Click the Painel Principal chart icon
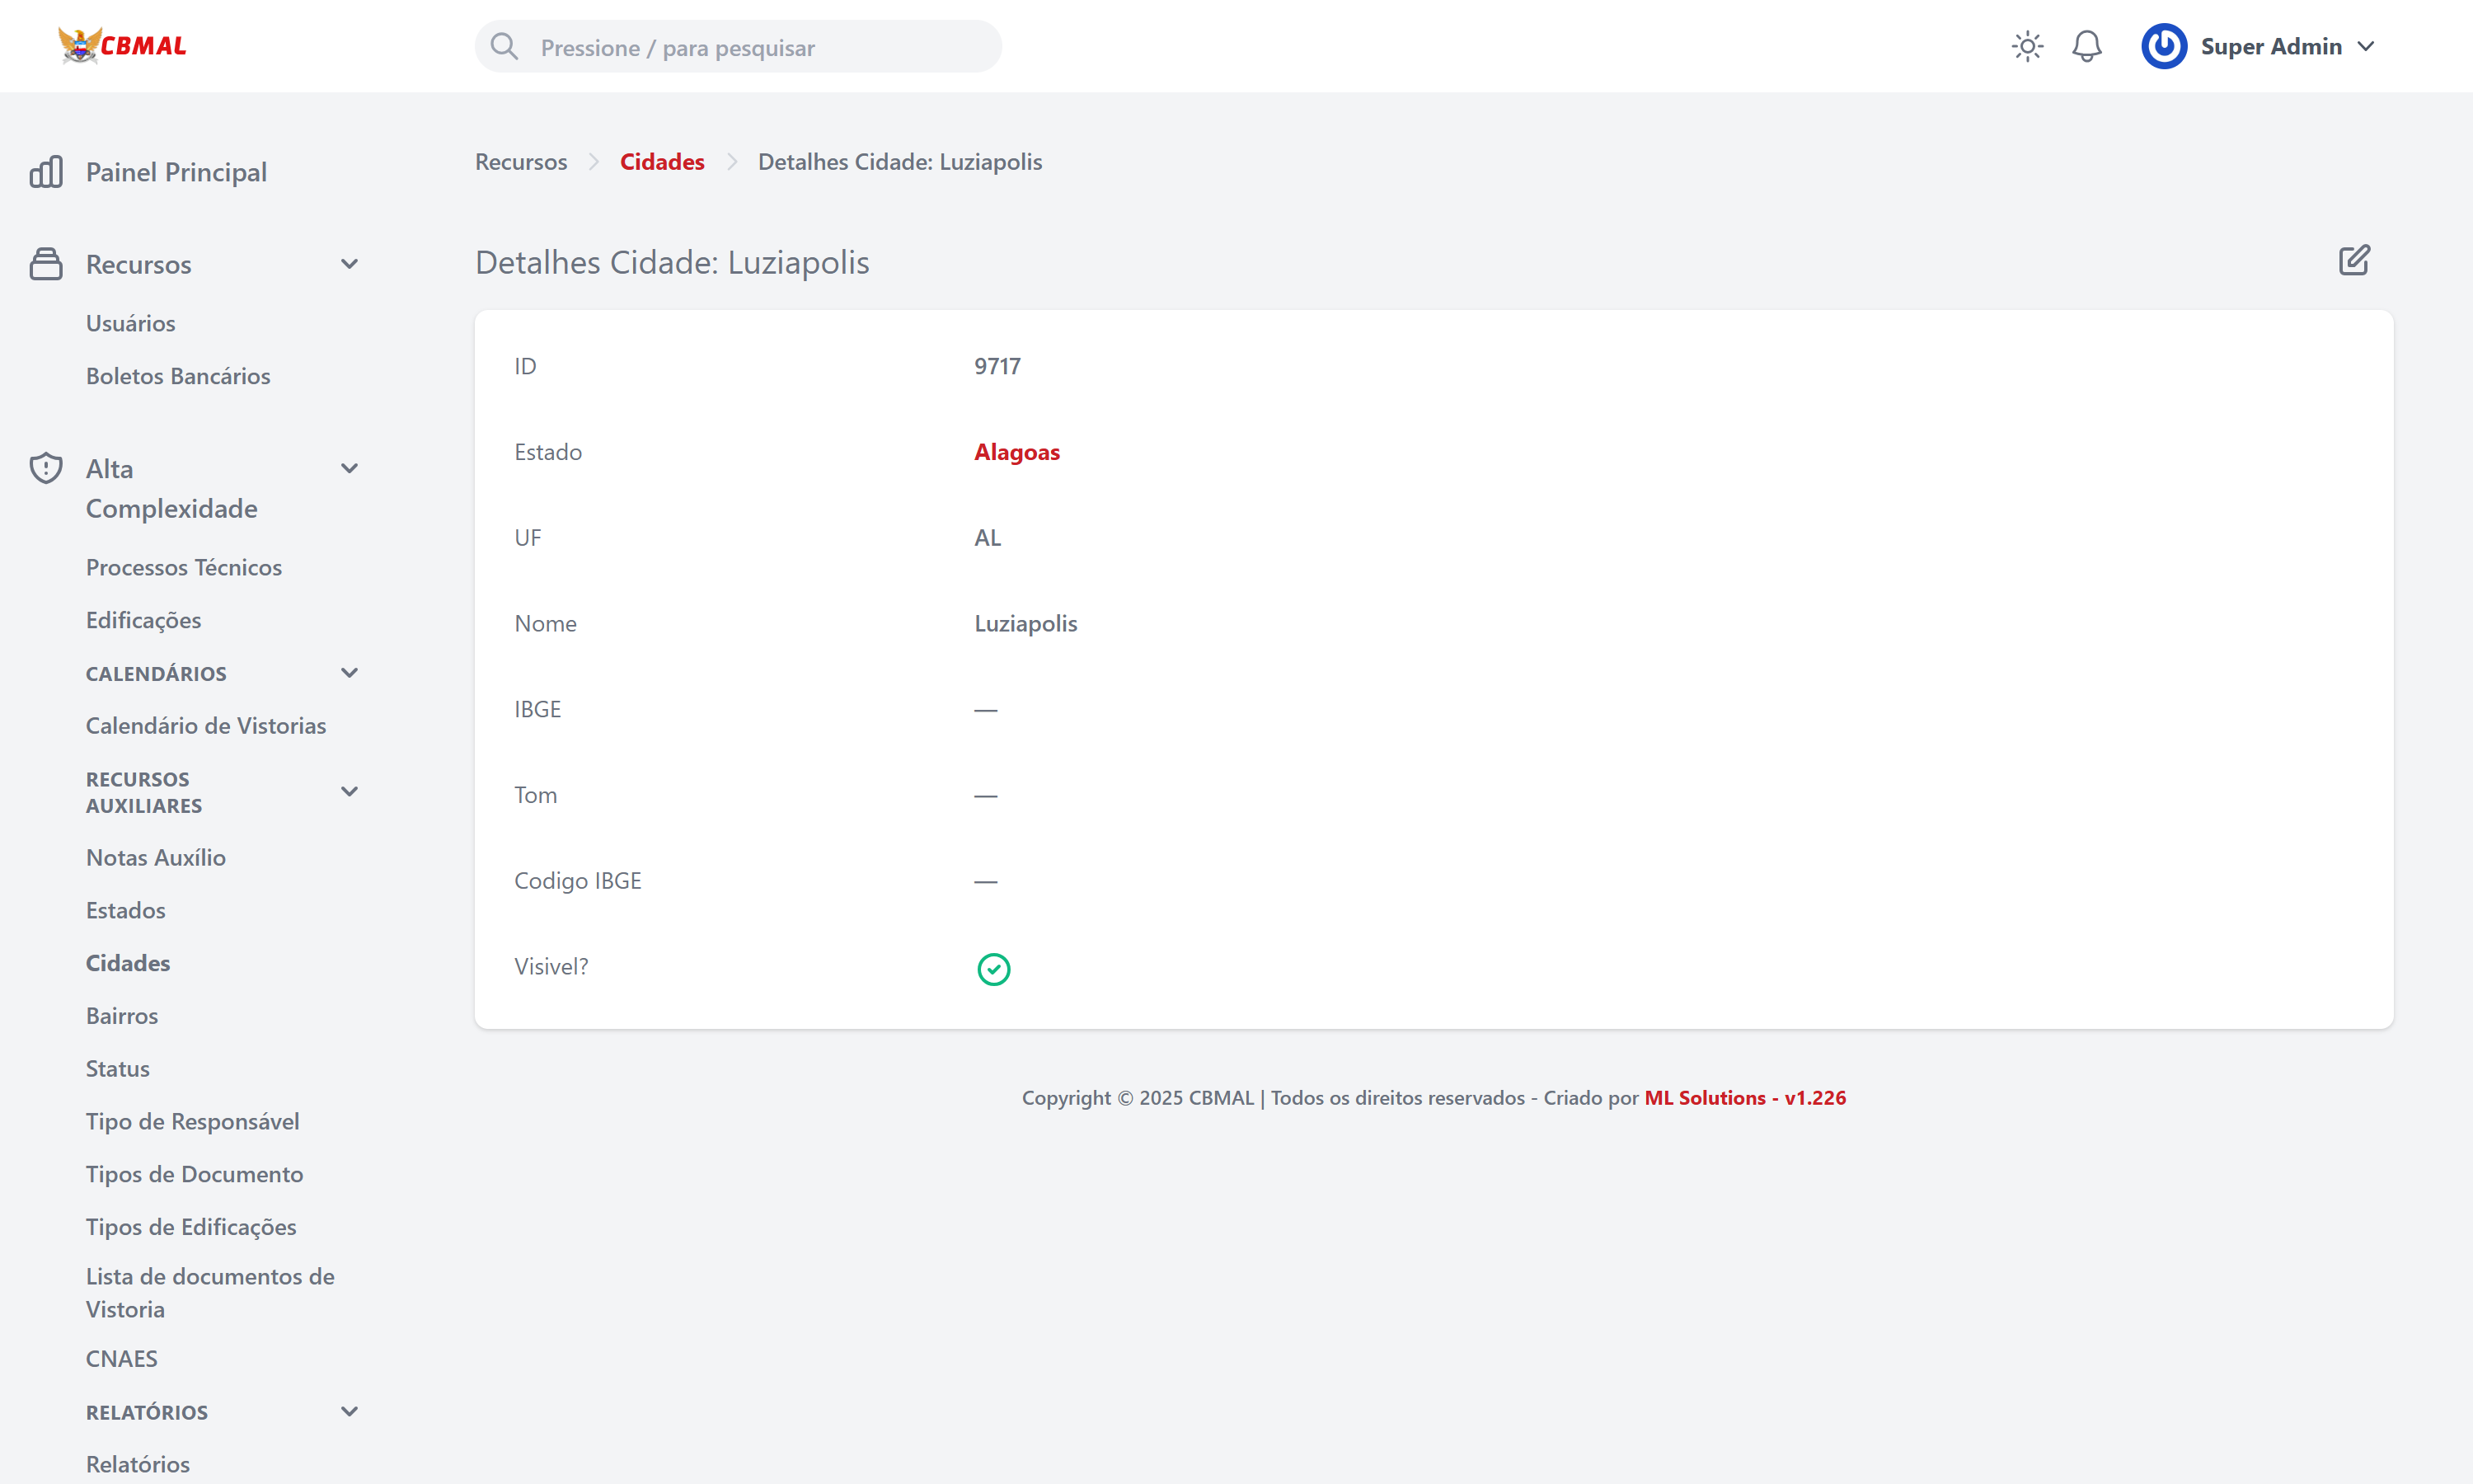This screenshot has width=2473, height=1484. (x=46, y=172)
